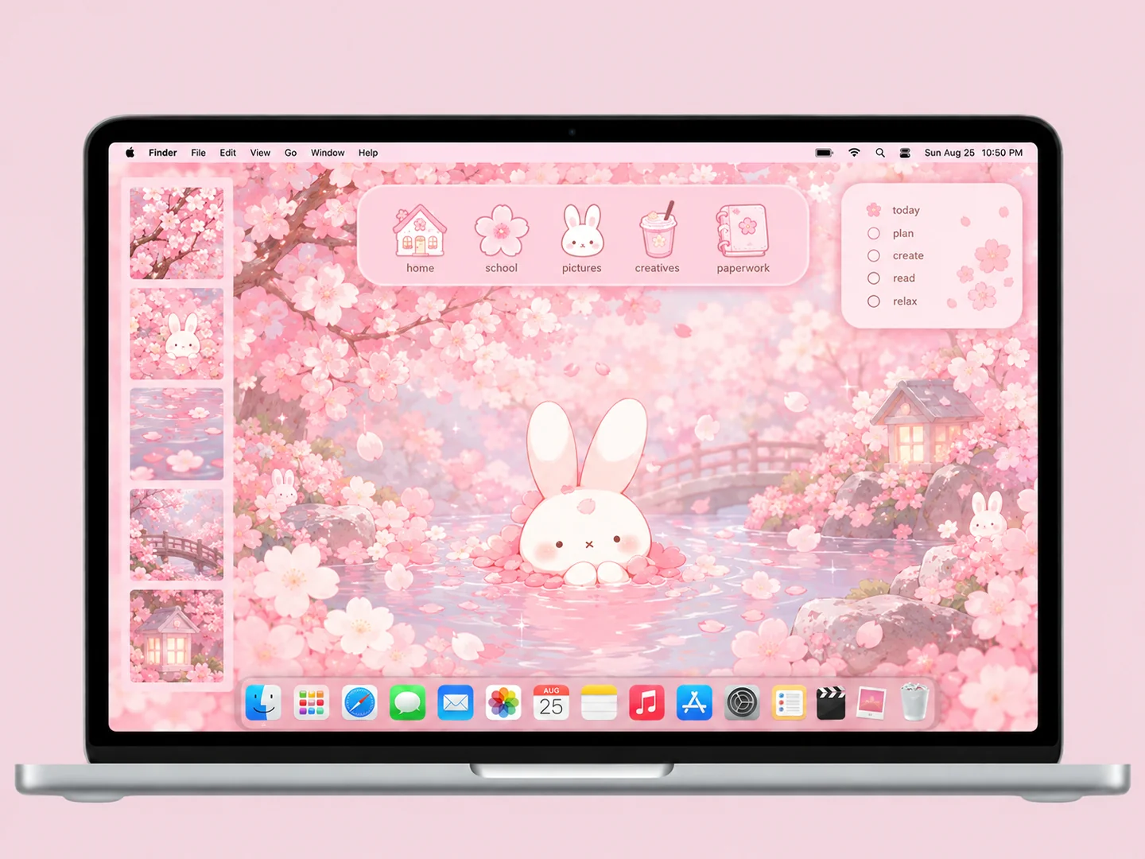Image resolution: width=1145 pixels, height=859 pixels.
Task: Open Control Center in menu bar
Action: (x=905, y=153)
